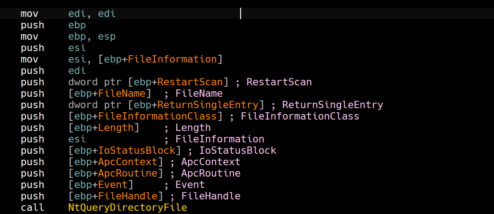Click the esp register operand
The height and width of the screenshot is (214, 494).
tap(107, 37)
